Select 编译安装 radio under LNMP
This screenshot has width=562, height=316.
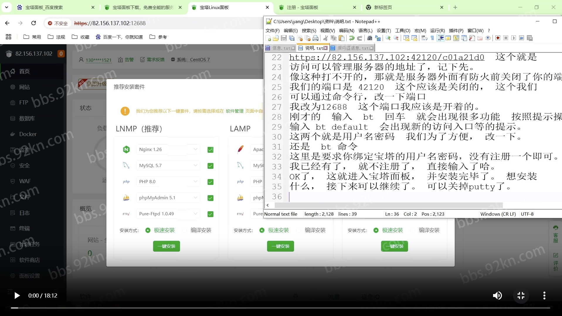point(185,230)
